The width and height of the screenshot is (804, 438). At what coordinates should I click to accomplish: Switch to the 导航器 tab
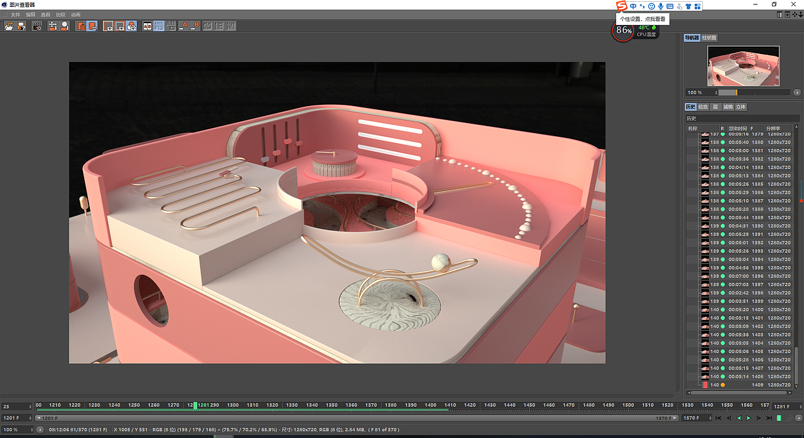(692, 38)
